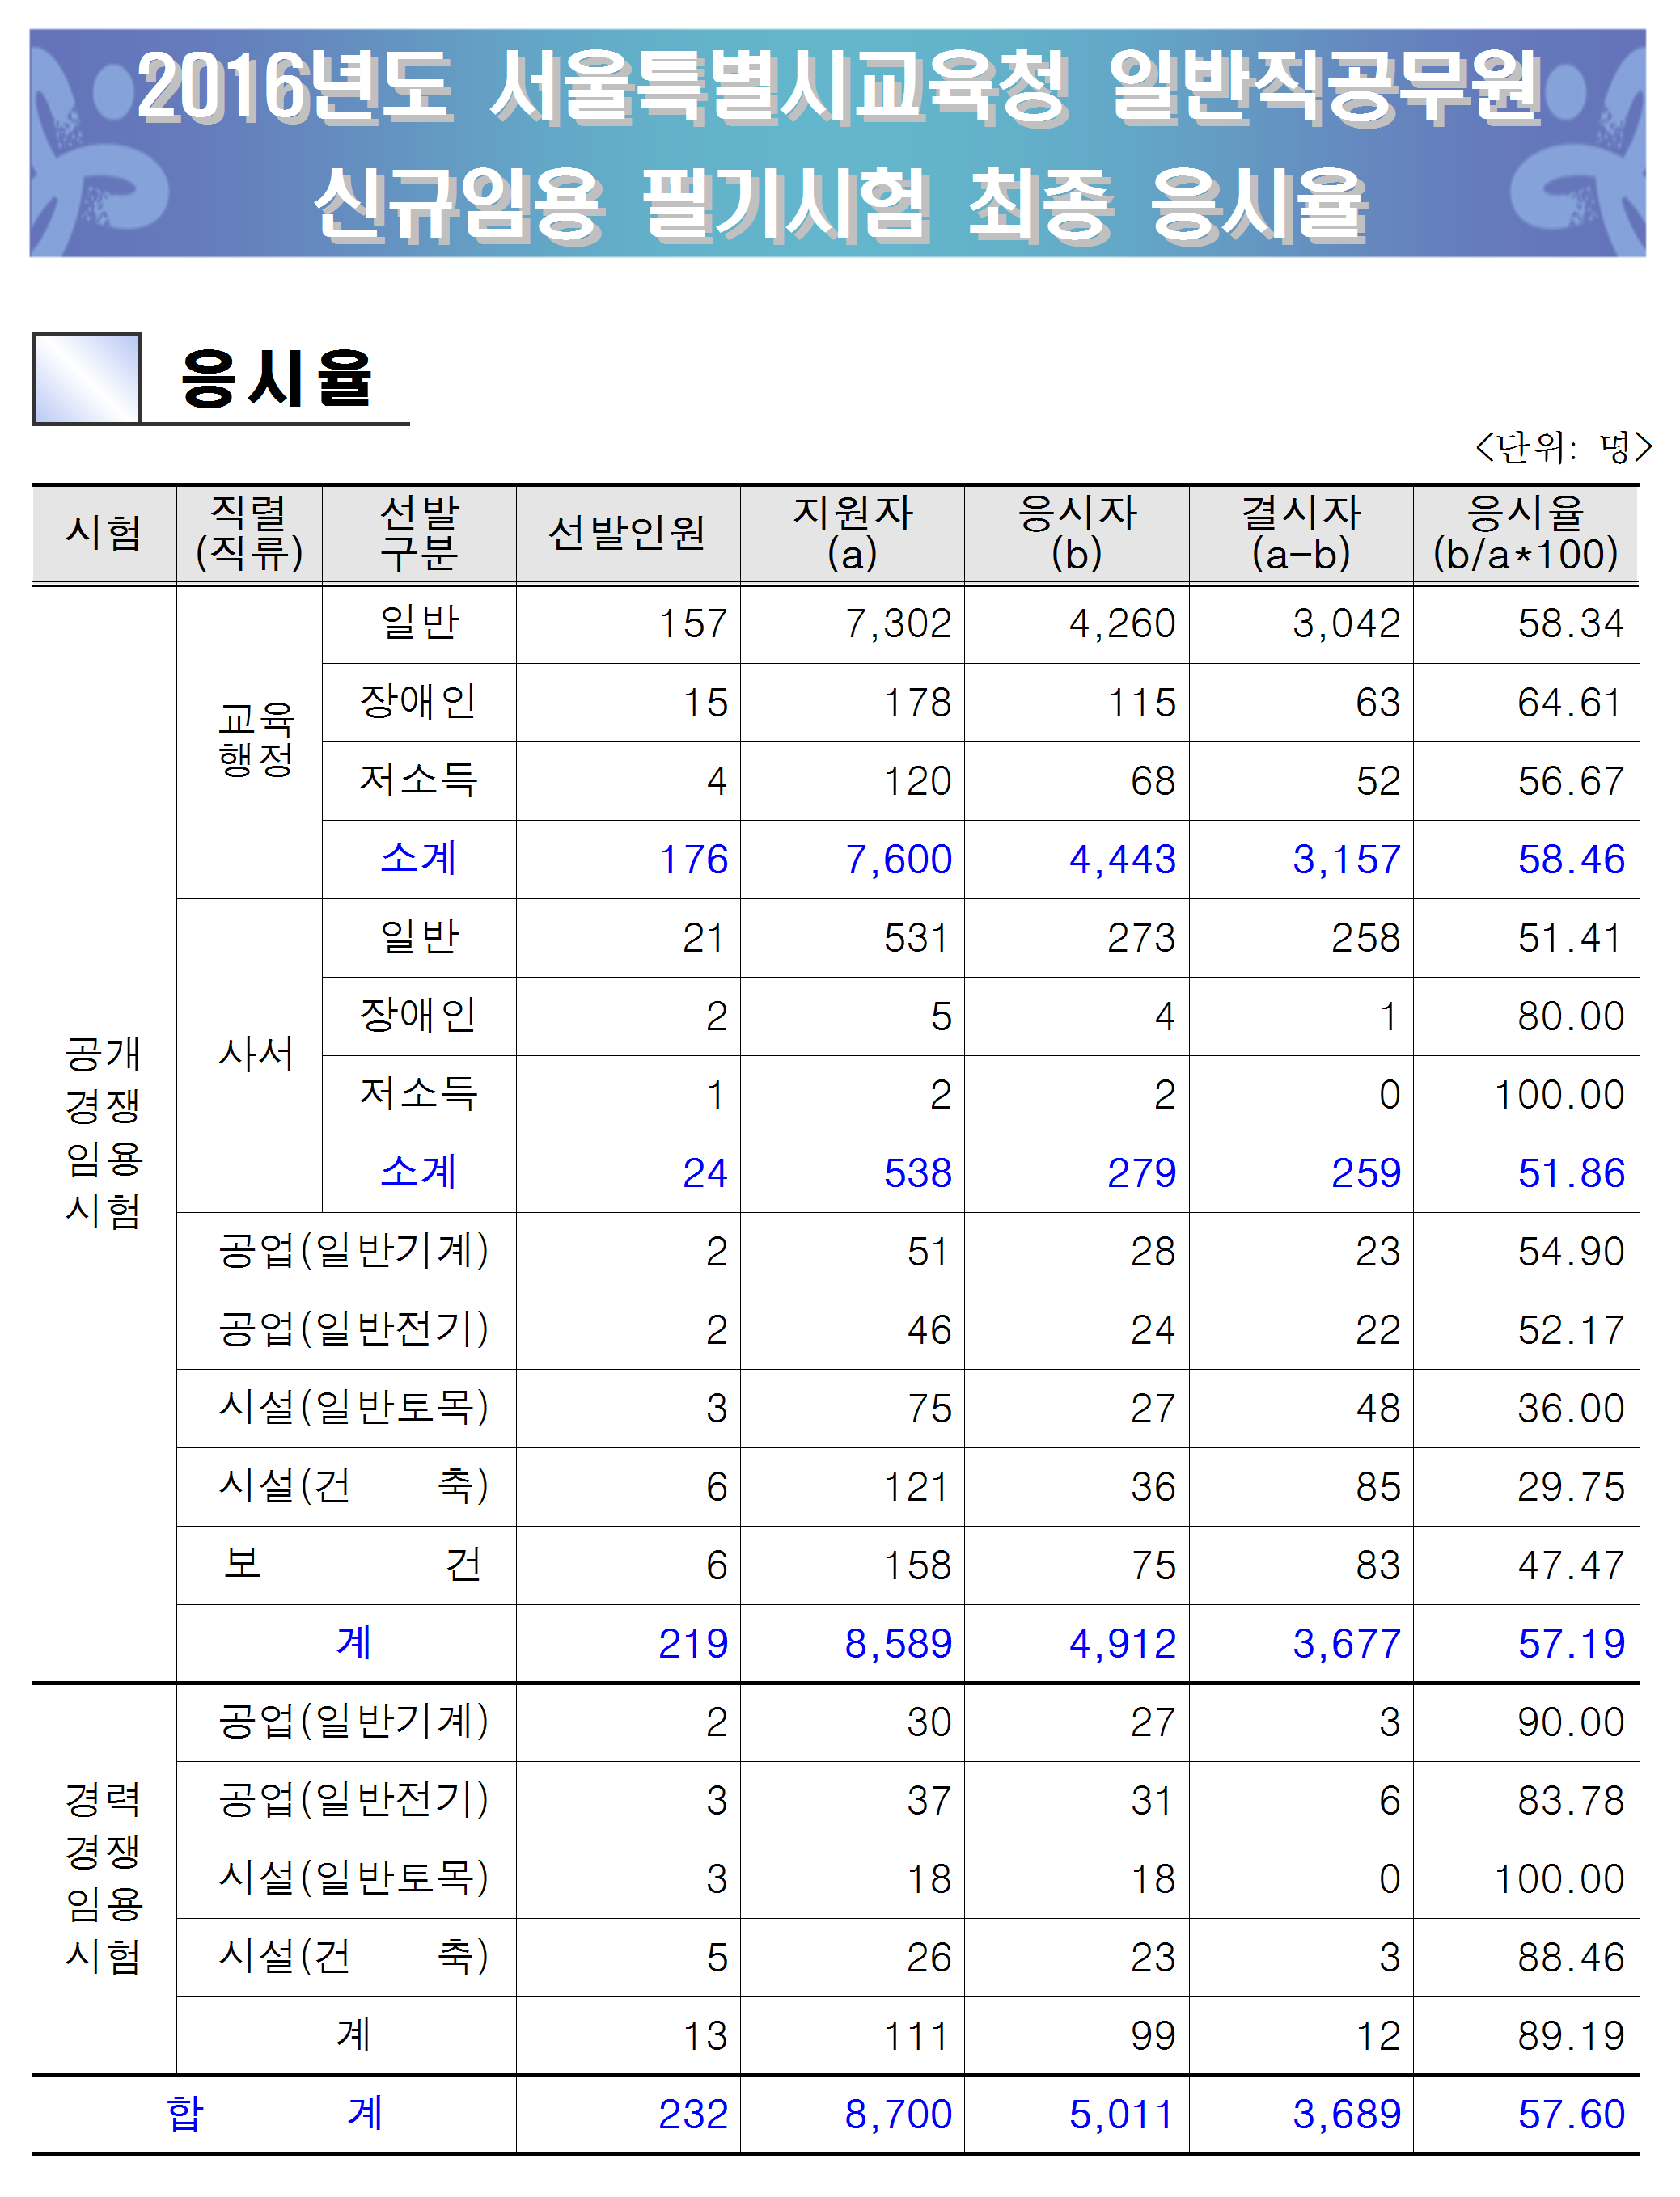The image size is (1680, 2197).
Task: Click the '응시율' section heading
Action: click(x=275, y=378)
